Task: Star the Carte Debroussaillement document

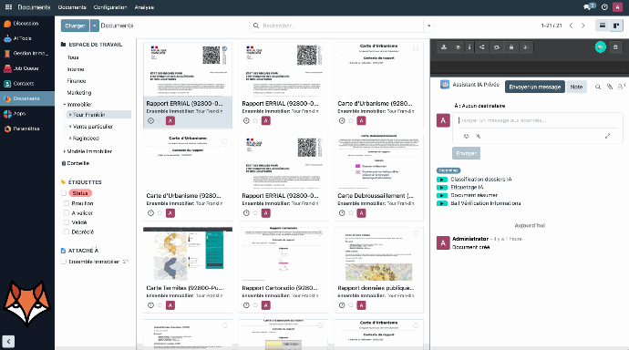Action: point(351,213)
